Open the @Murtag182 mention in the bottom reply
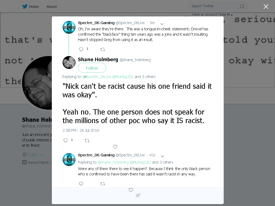 [140, 162]
